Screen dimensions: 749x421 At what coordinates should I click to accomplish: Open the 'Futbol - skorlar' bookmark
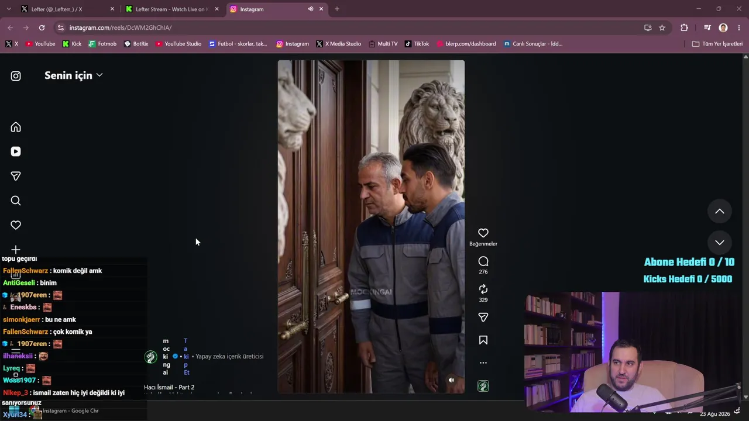click(238, 44)
